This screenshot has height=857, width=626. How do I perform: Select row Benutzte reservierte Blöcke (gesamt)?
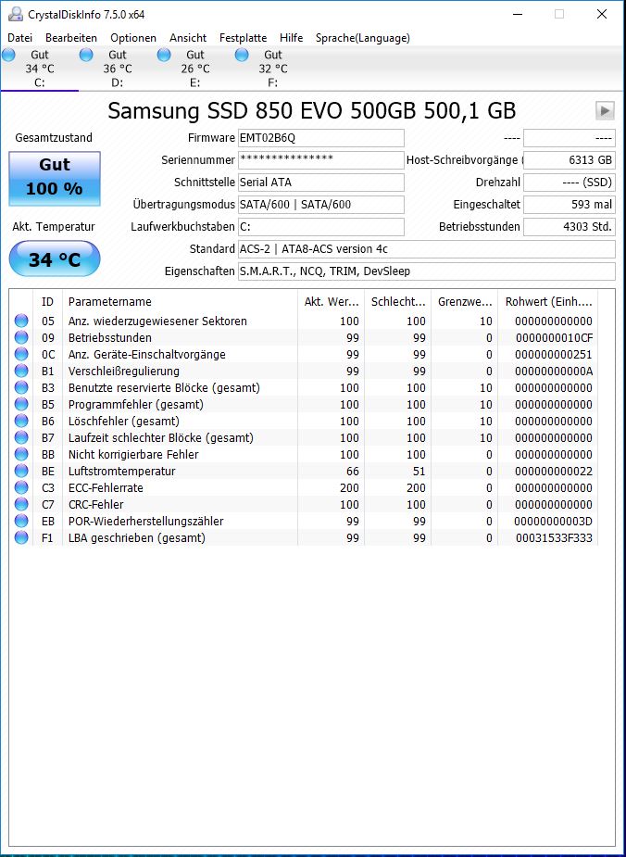point(305,387)
